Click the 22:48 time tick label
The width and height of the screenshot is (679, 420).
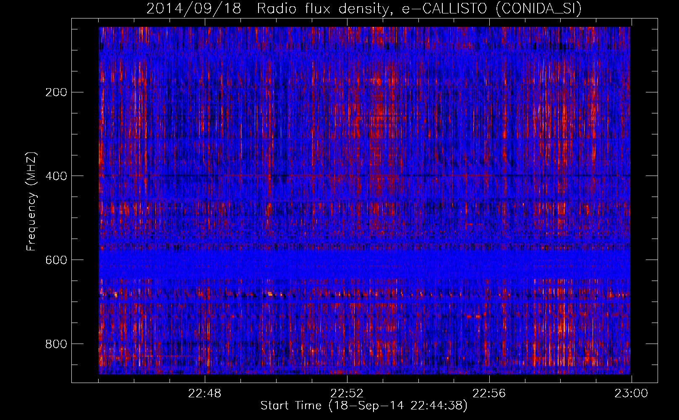coord(205,394)
